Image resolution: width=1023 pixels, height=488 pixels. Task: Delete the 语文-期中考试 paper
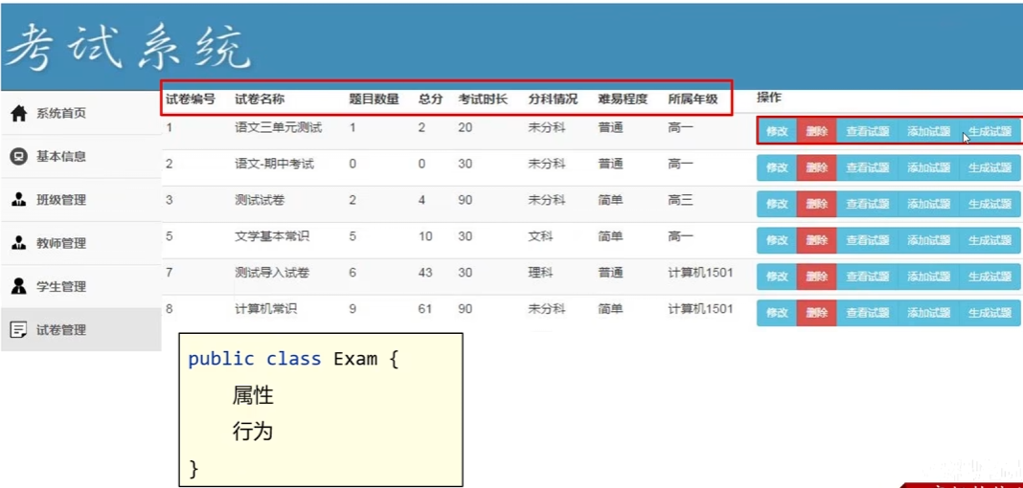click(816, 167)
